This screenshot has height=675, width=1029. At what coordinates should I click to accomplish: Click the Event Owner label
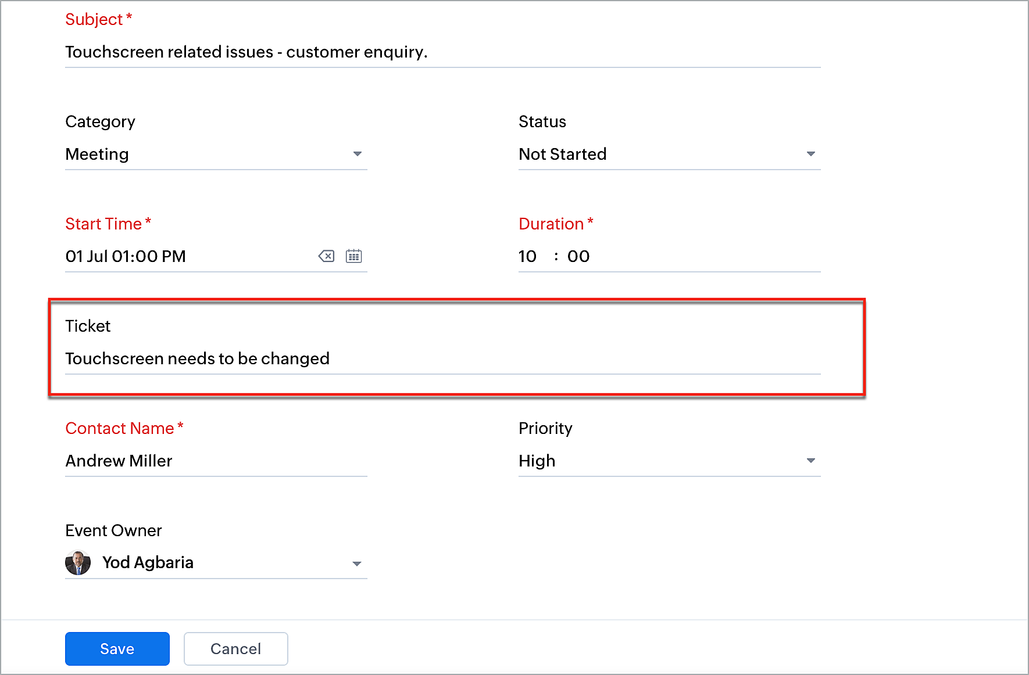click(x=113, y=530)
